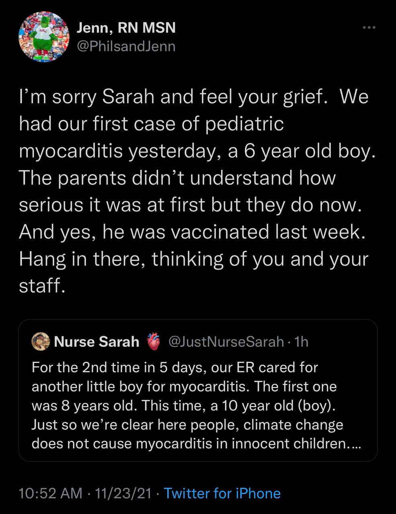This screenshot has height=514, width=396.
Task: Click "myocarditis yesterday" in the main tweet
Action: [117, 151]
